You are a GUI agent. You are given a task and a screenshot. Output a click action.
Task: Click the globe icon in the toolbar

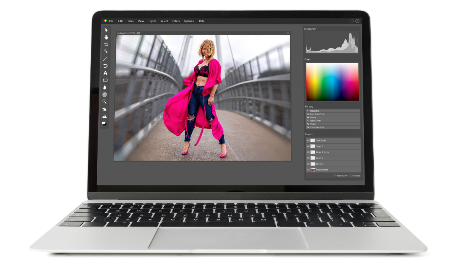tap(105, 94)
